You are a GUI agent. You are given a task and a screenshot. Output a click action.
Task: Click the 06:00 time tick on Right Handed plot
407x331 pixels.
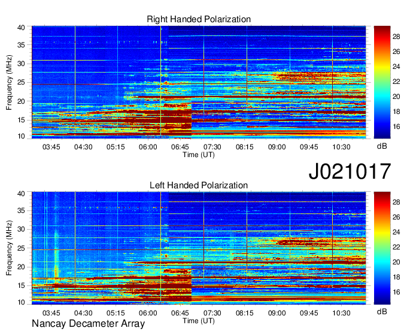148,147
